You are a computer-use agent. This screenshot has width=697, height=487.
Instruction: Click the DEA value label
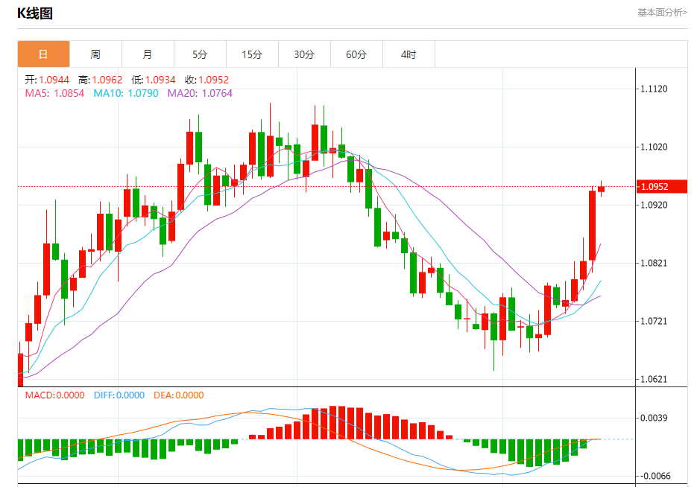(179, 395)
